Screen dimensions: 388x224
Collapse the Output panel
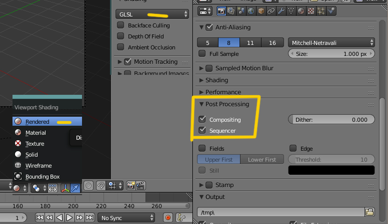click(201, 197)
